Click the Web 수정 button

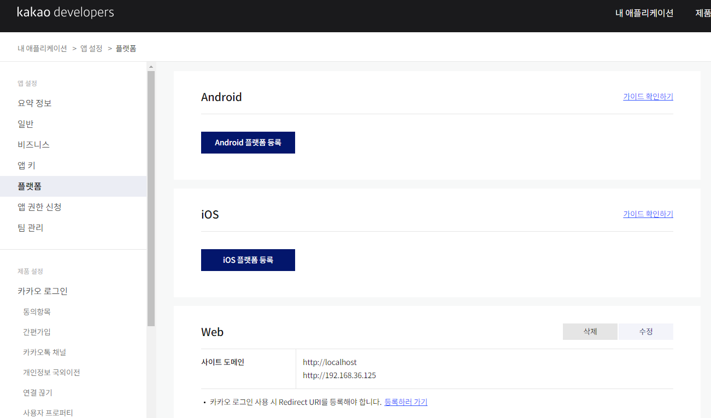click(646, 332)
